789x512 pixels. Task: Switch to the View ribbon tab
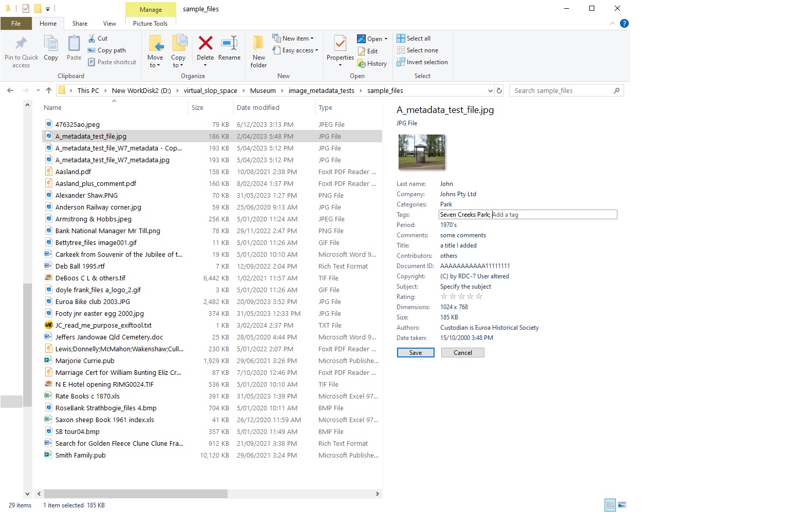109,23
